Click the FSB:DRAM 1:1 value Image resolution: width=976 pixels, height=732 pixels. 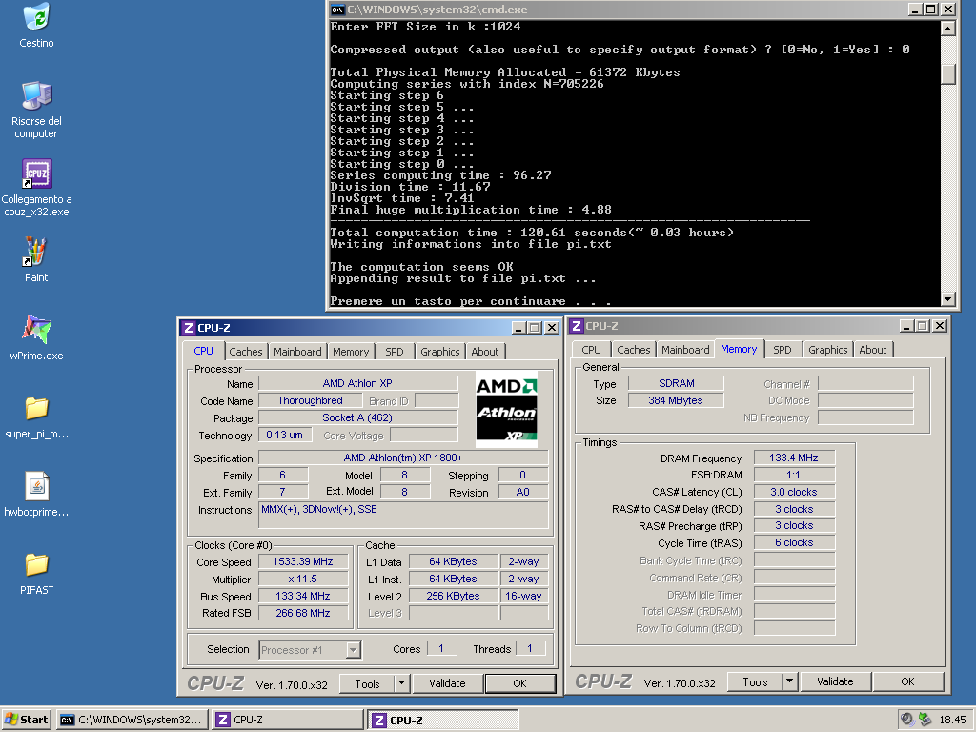pos(794,475)
